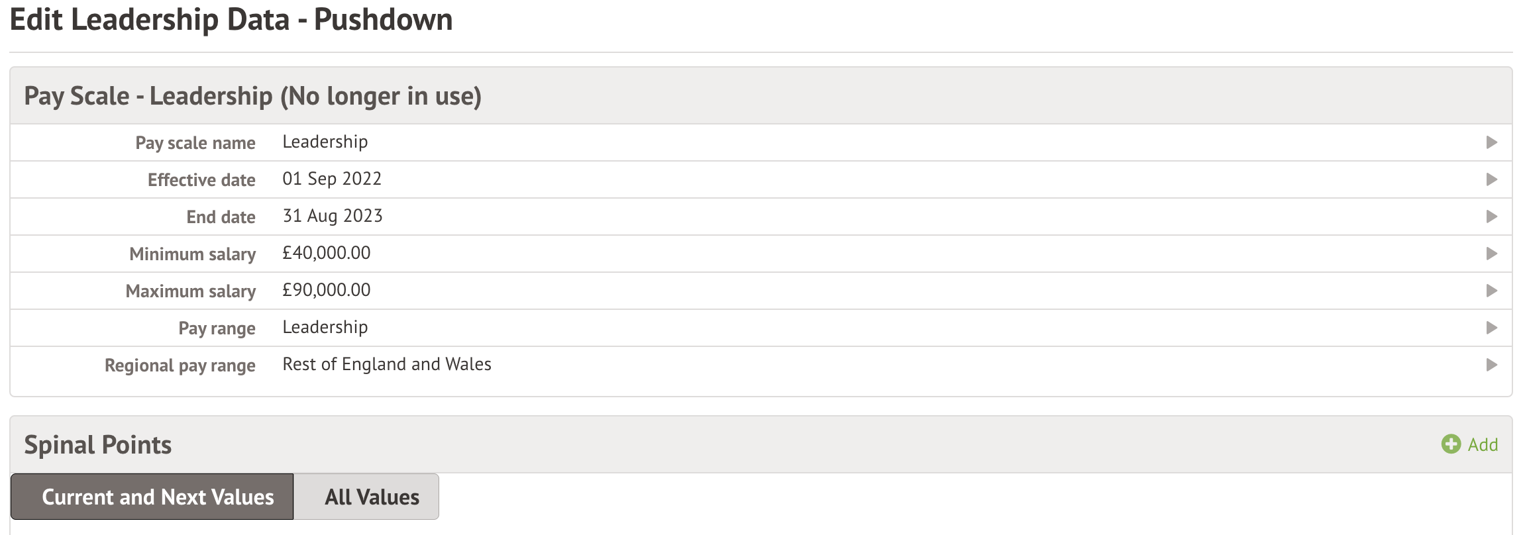1525x535 pixels.
Task: Select the £40,000.00 minimum salary value
Action: click(x=327, y=253)
